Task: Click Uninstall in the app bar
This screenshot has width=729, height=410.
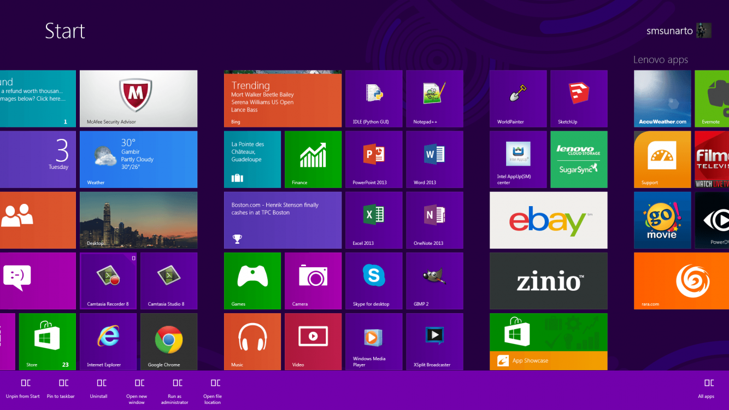Action: [99, 389]
